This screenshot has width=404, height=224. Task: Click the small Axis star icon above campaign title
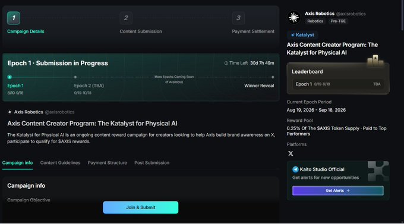[x=10, y=112]
